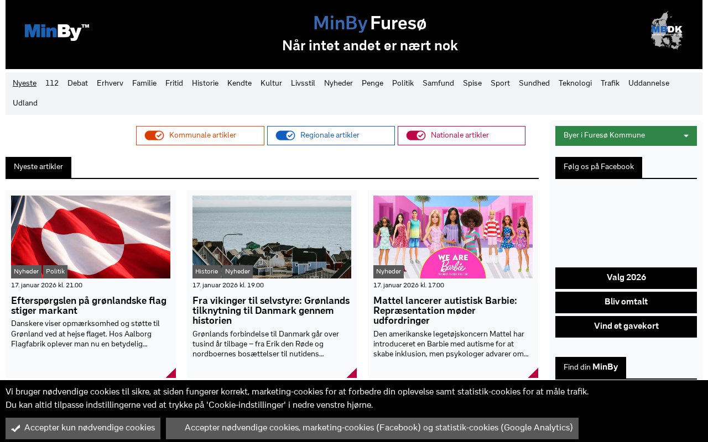Open the Udland section

pos(25,103)
